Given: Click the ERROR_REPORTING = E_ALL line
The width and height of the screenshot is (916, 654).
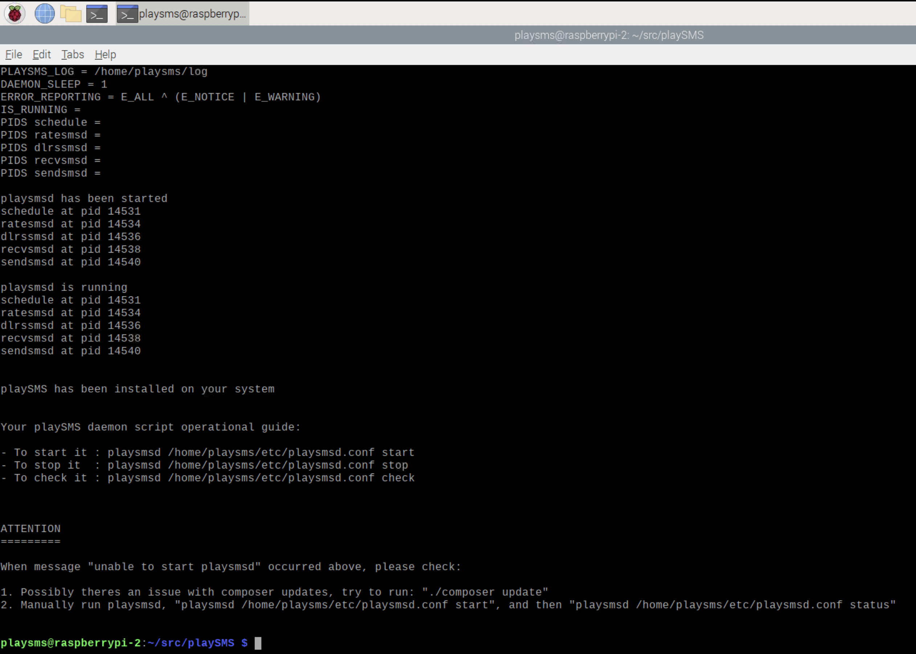Looking at the screenshot, I should pyautogui.click(x=161, y=97).
